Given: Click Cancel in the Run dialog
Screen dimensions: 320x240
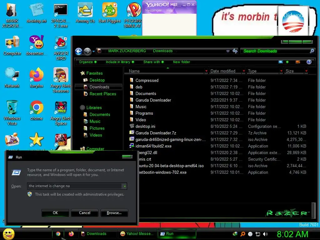Looking at the screenshot, I should pos(84,213).
